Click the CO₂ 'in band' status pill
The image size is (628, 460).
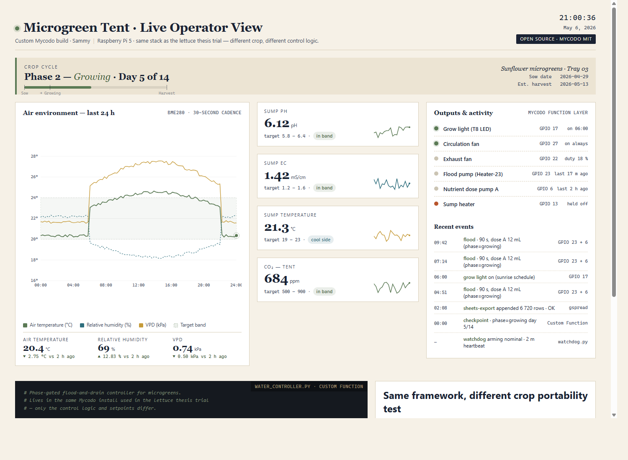(324, 291)
